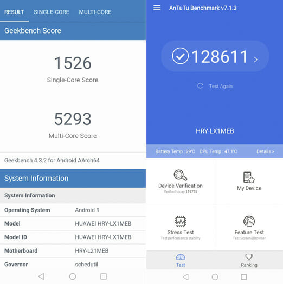Tap the Stress Test label
The height and width of the screenshot is (284, 283).
pos(181,232)
